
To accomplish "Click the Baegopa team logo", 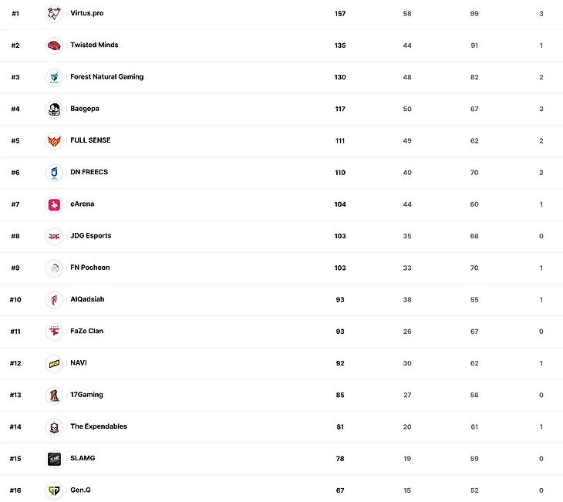I will [x=54, y=109].
